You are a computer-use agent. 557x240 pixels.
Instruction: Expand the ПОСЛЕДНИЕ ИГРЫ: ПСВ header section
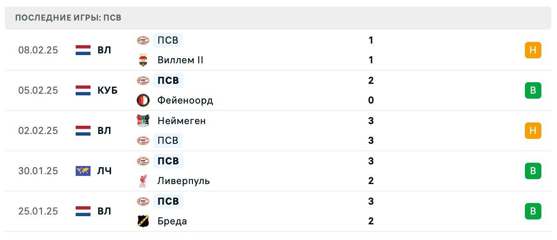tap(68, 18)
